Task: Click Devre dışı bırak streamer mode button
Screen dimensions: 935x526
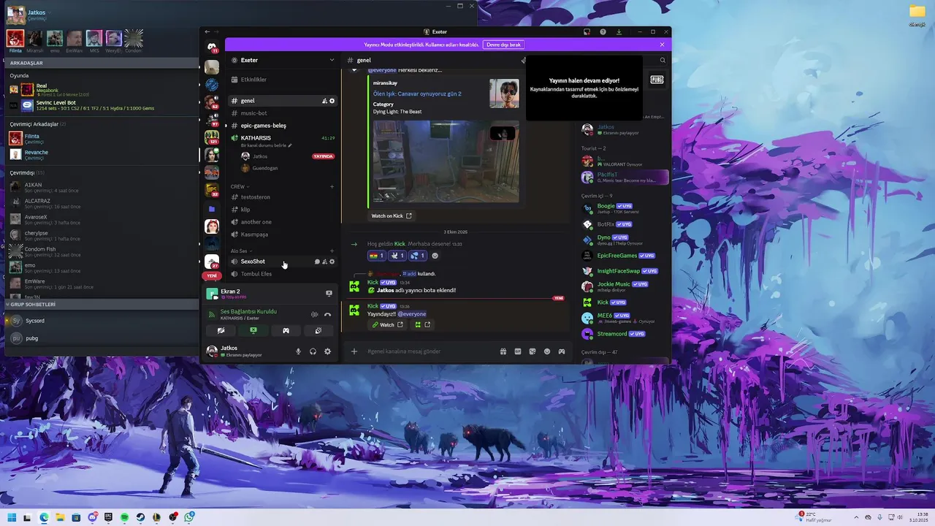Action: [503, 45]
